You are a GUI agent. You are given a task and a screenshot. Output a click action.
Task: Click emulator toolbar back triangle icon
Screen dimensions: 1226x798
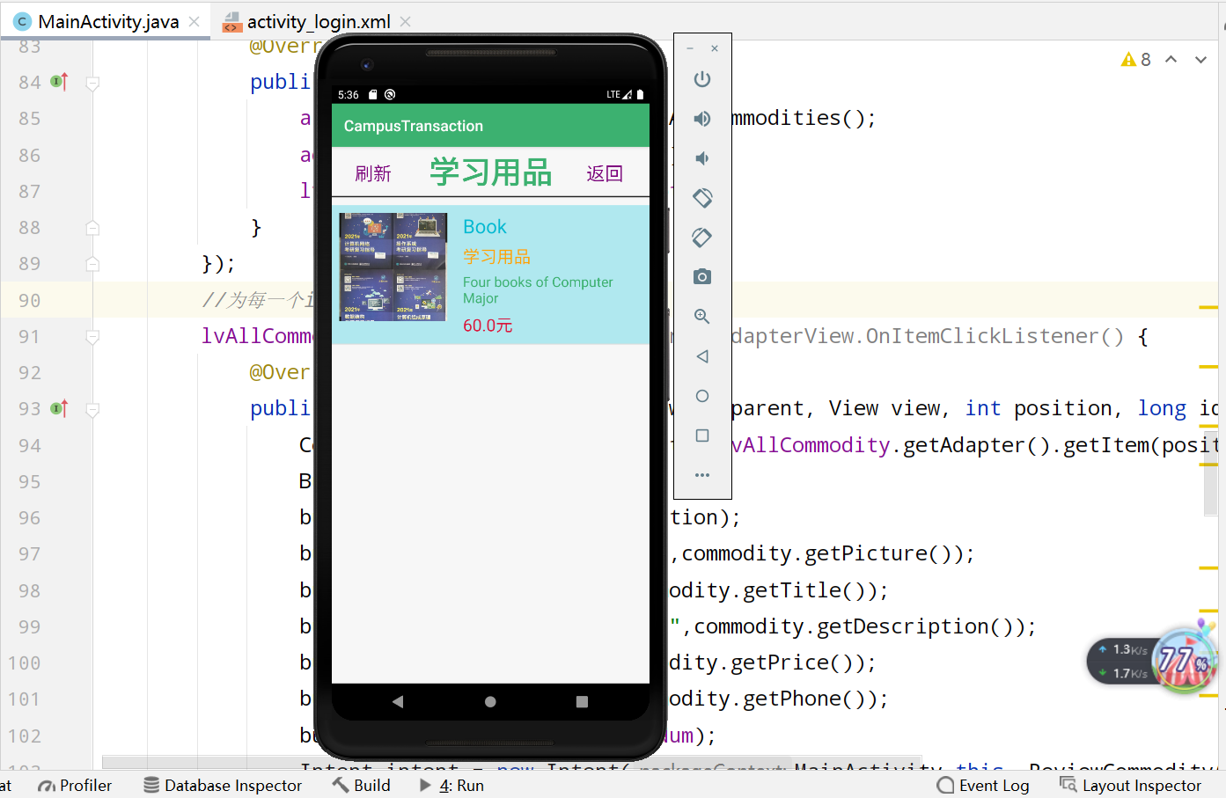701,356
